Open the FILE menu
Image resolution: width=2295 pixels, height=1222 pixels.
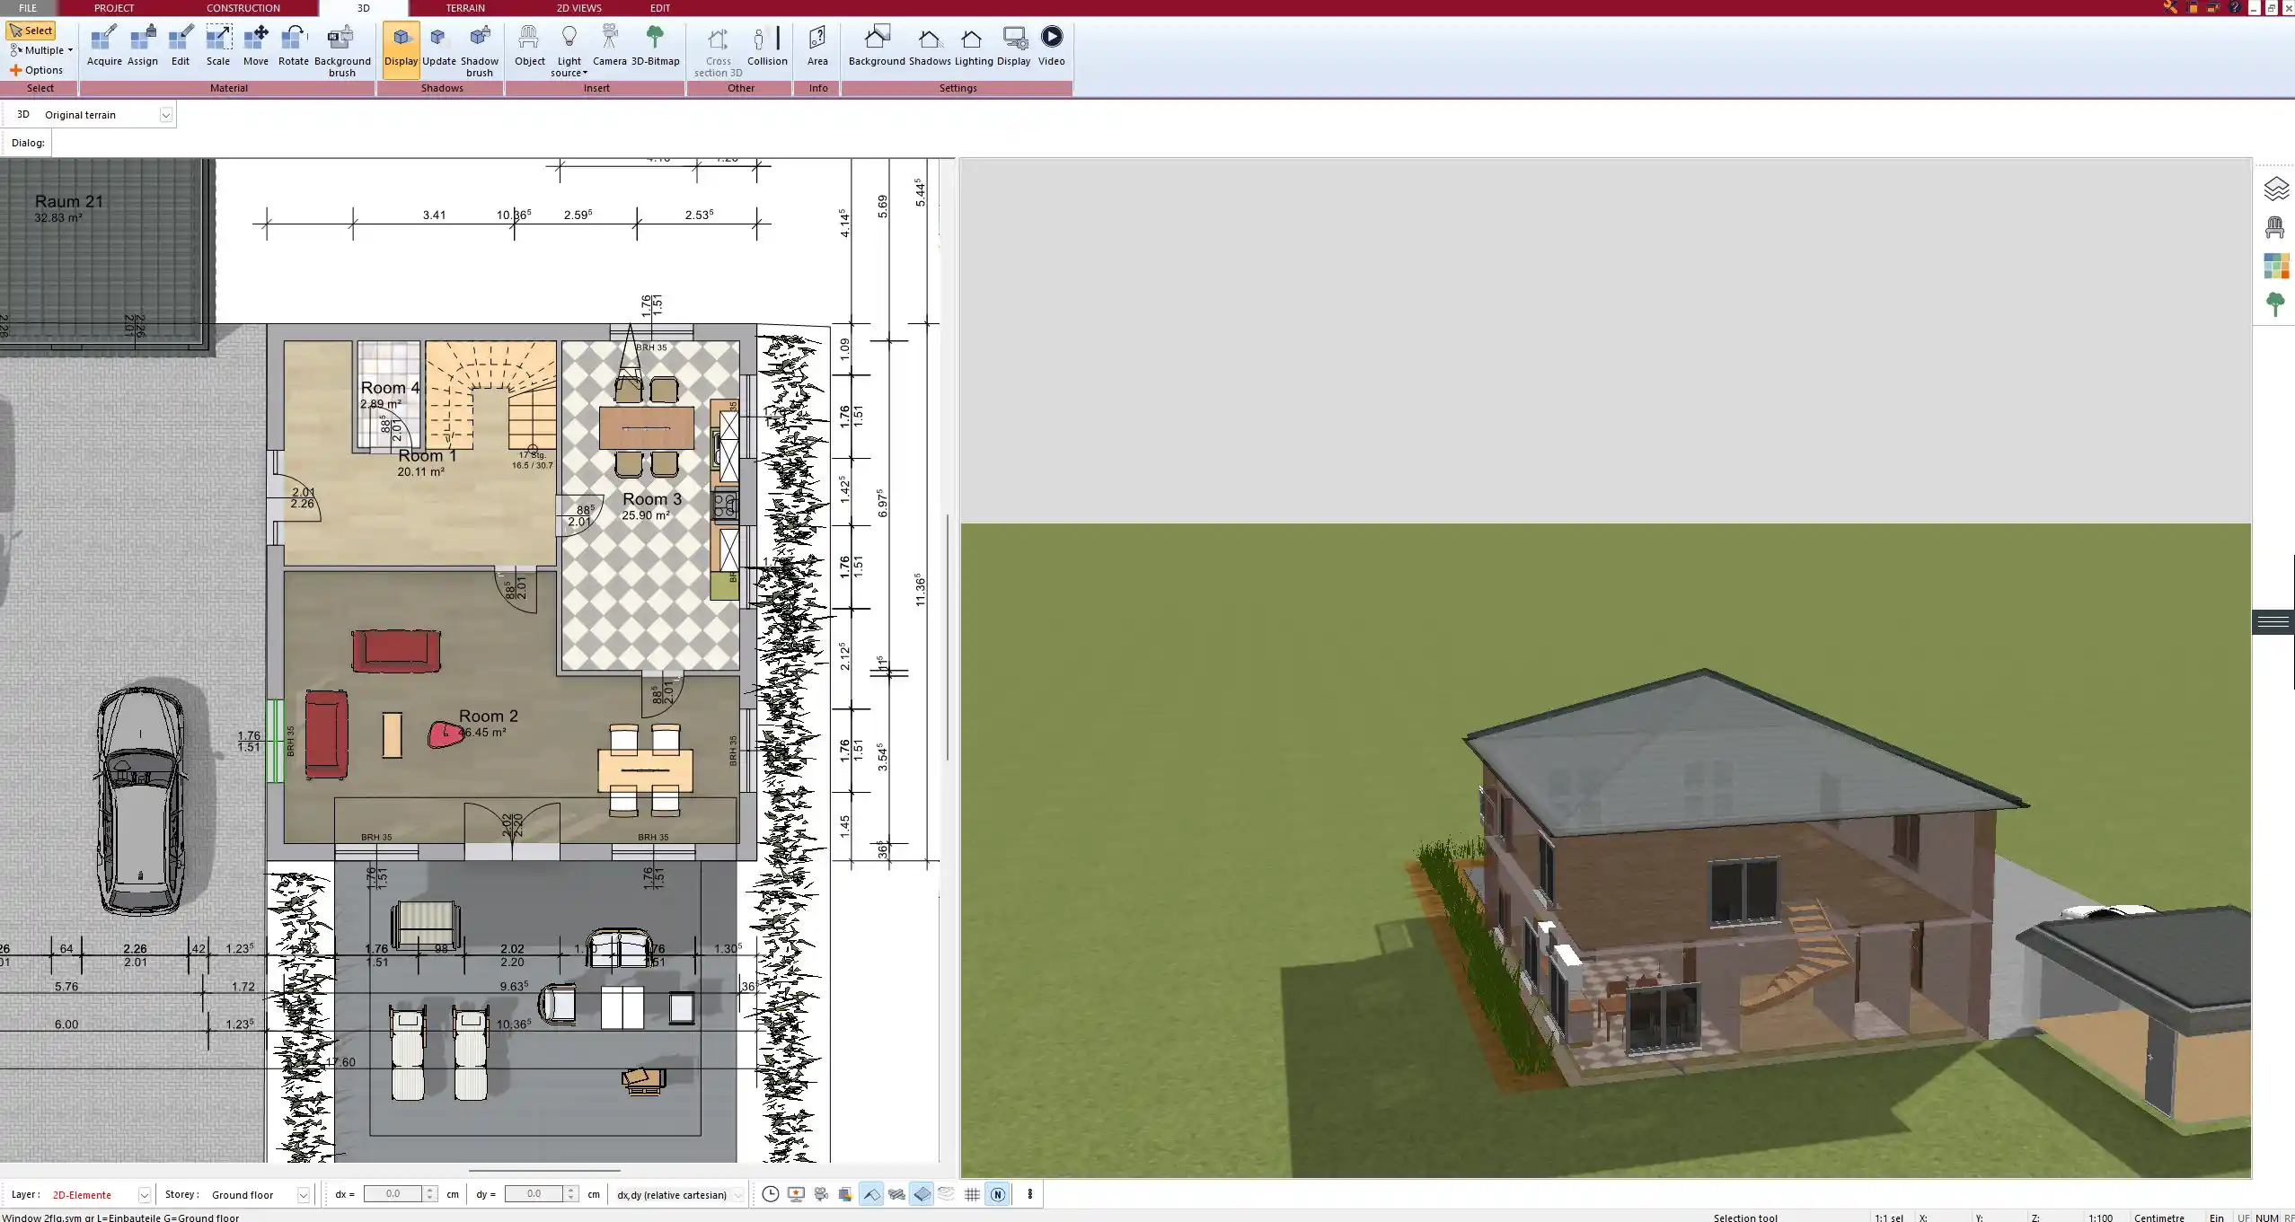coord(27,7)
